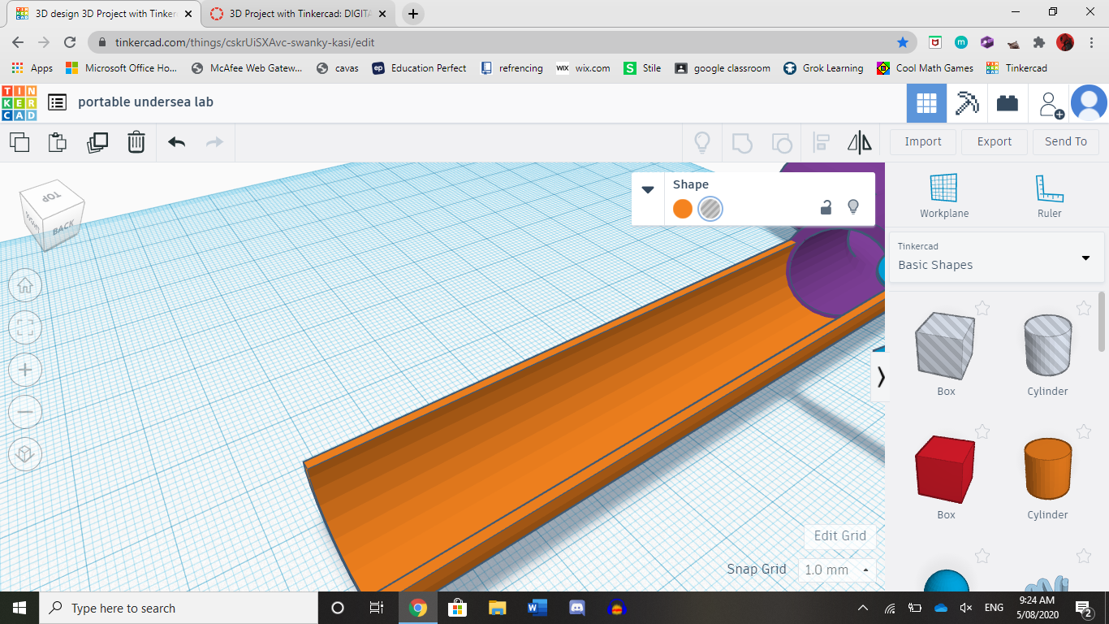Viewport: 1109px width, 624px height.
Task: Click Fit all in view icon
Action: (25, 327)
